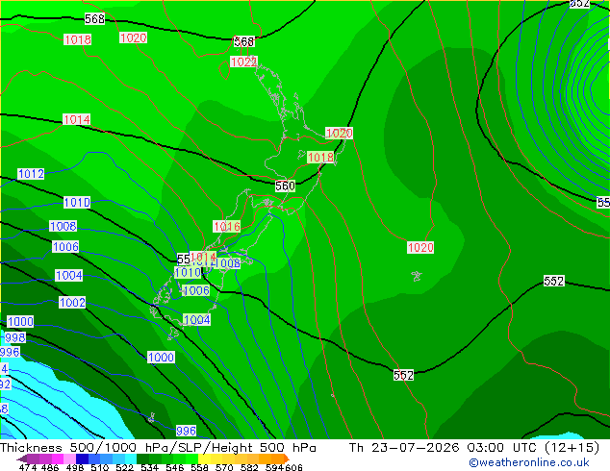Click the 552 label on the right side
This screenshot has width=610, height=471.
[x=553, y=281]
